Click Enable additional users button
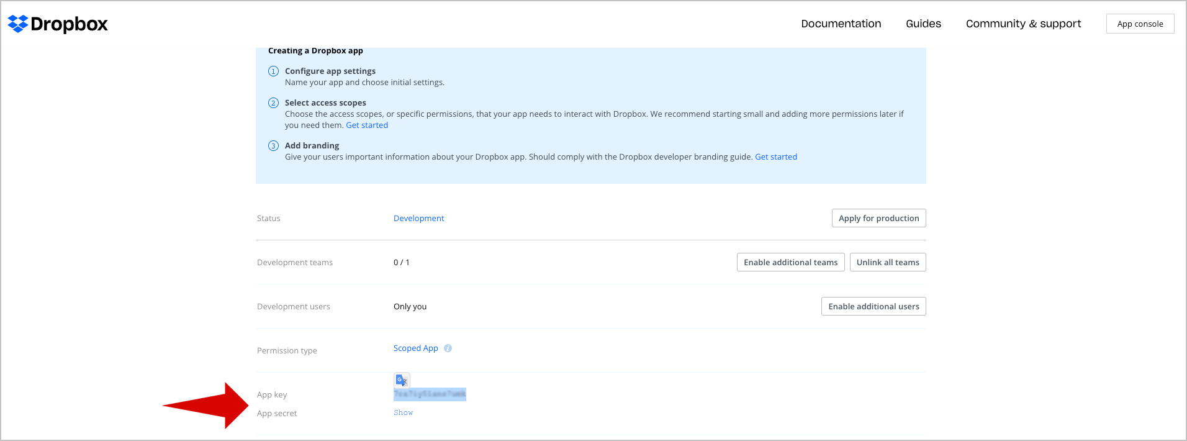The height and width of the screenshot is (441, 1187). pyautogui.click(x=873, y=306)
